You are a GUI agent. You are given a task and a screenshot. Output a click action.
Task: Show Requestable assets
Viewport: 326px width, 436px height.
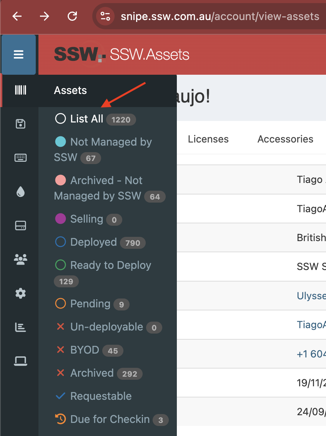click(93, 396)
